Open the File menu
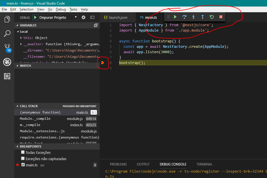 tap(4, 9)
